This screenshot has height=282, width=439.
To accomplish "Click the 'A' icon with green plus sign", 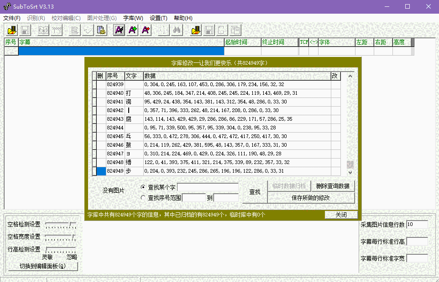I will coord(132,30).
